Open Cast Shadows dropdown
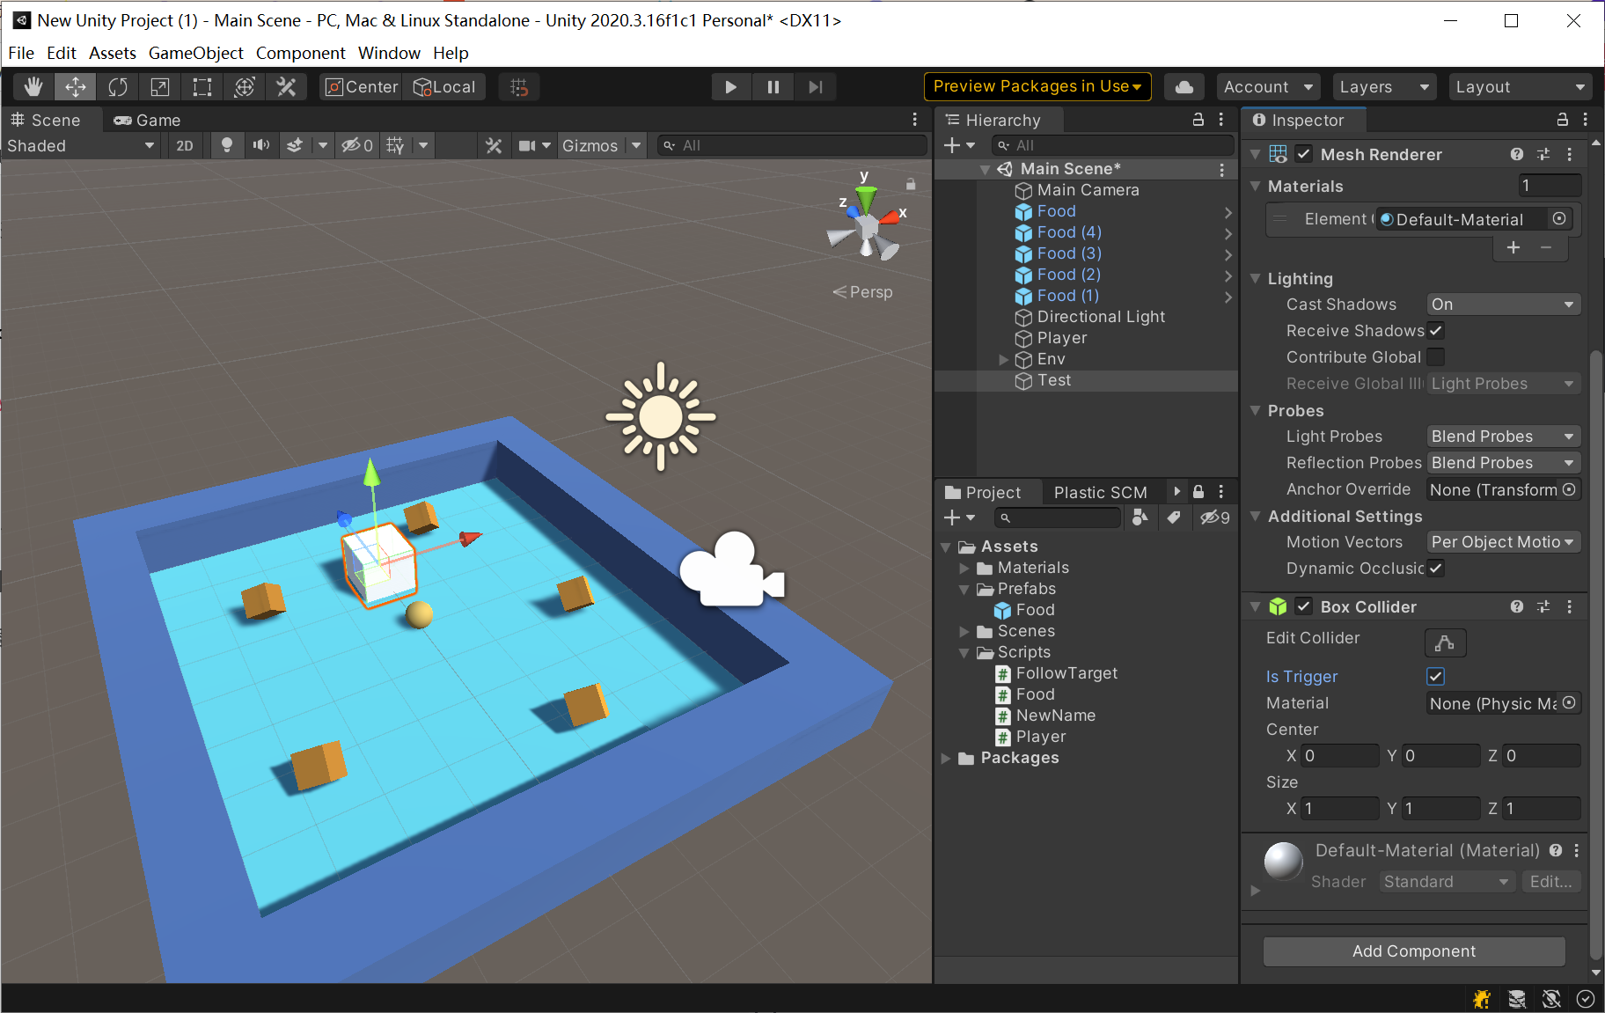The width and height of the screenshot is (1605, 1013). click(1503, 305)
